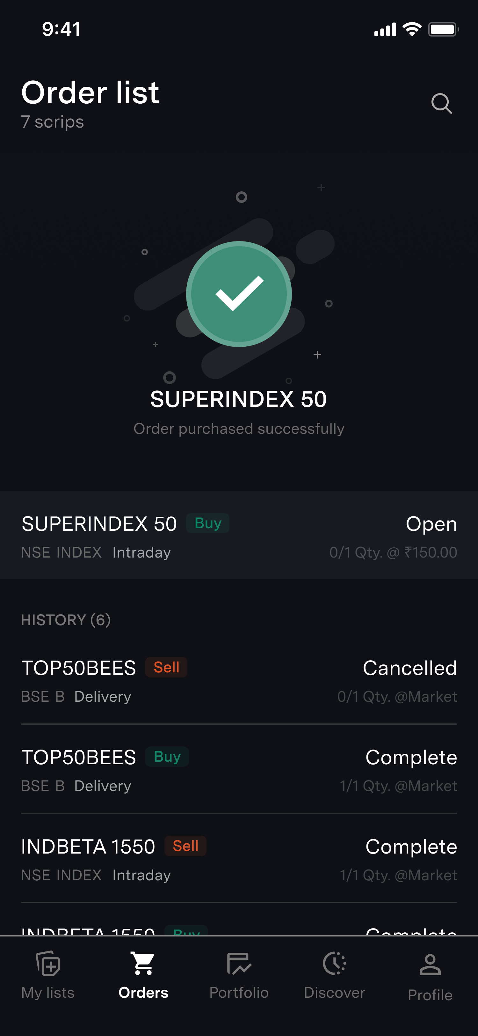
Task: Open the Portfolio chart icon
Action: pyautogui.click(x=239, y=963)
